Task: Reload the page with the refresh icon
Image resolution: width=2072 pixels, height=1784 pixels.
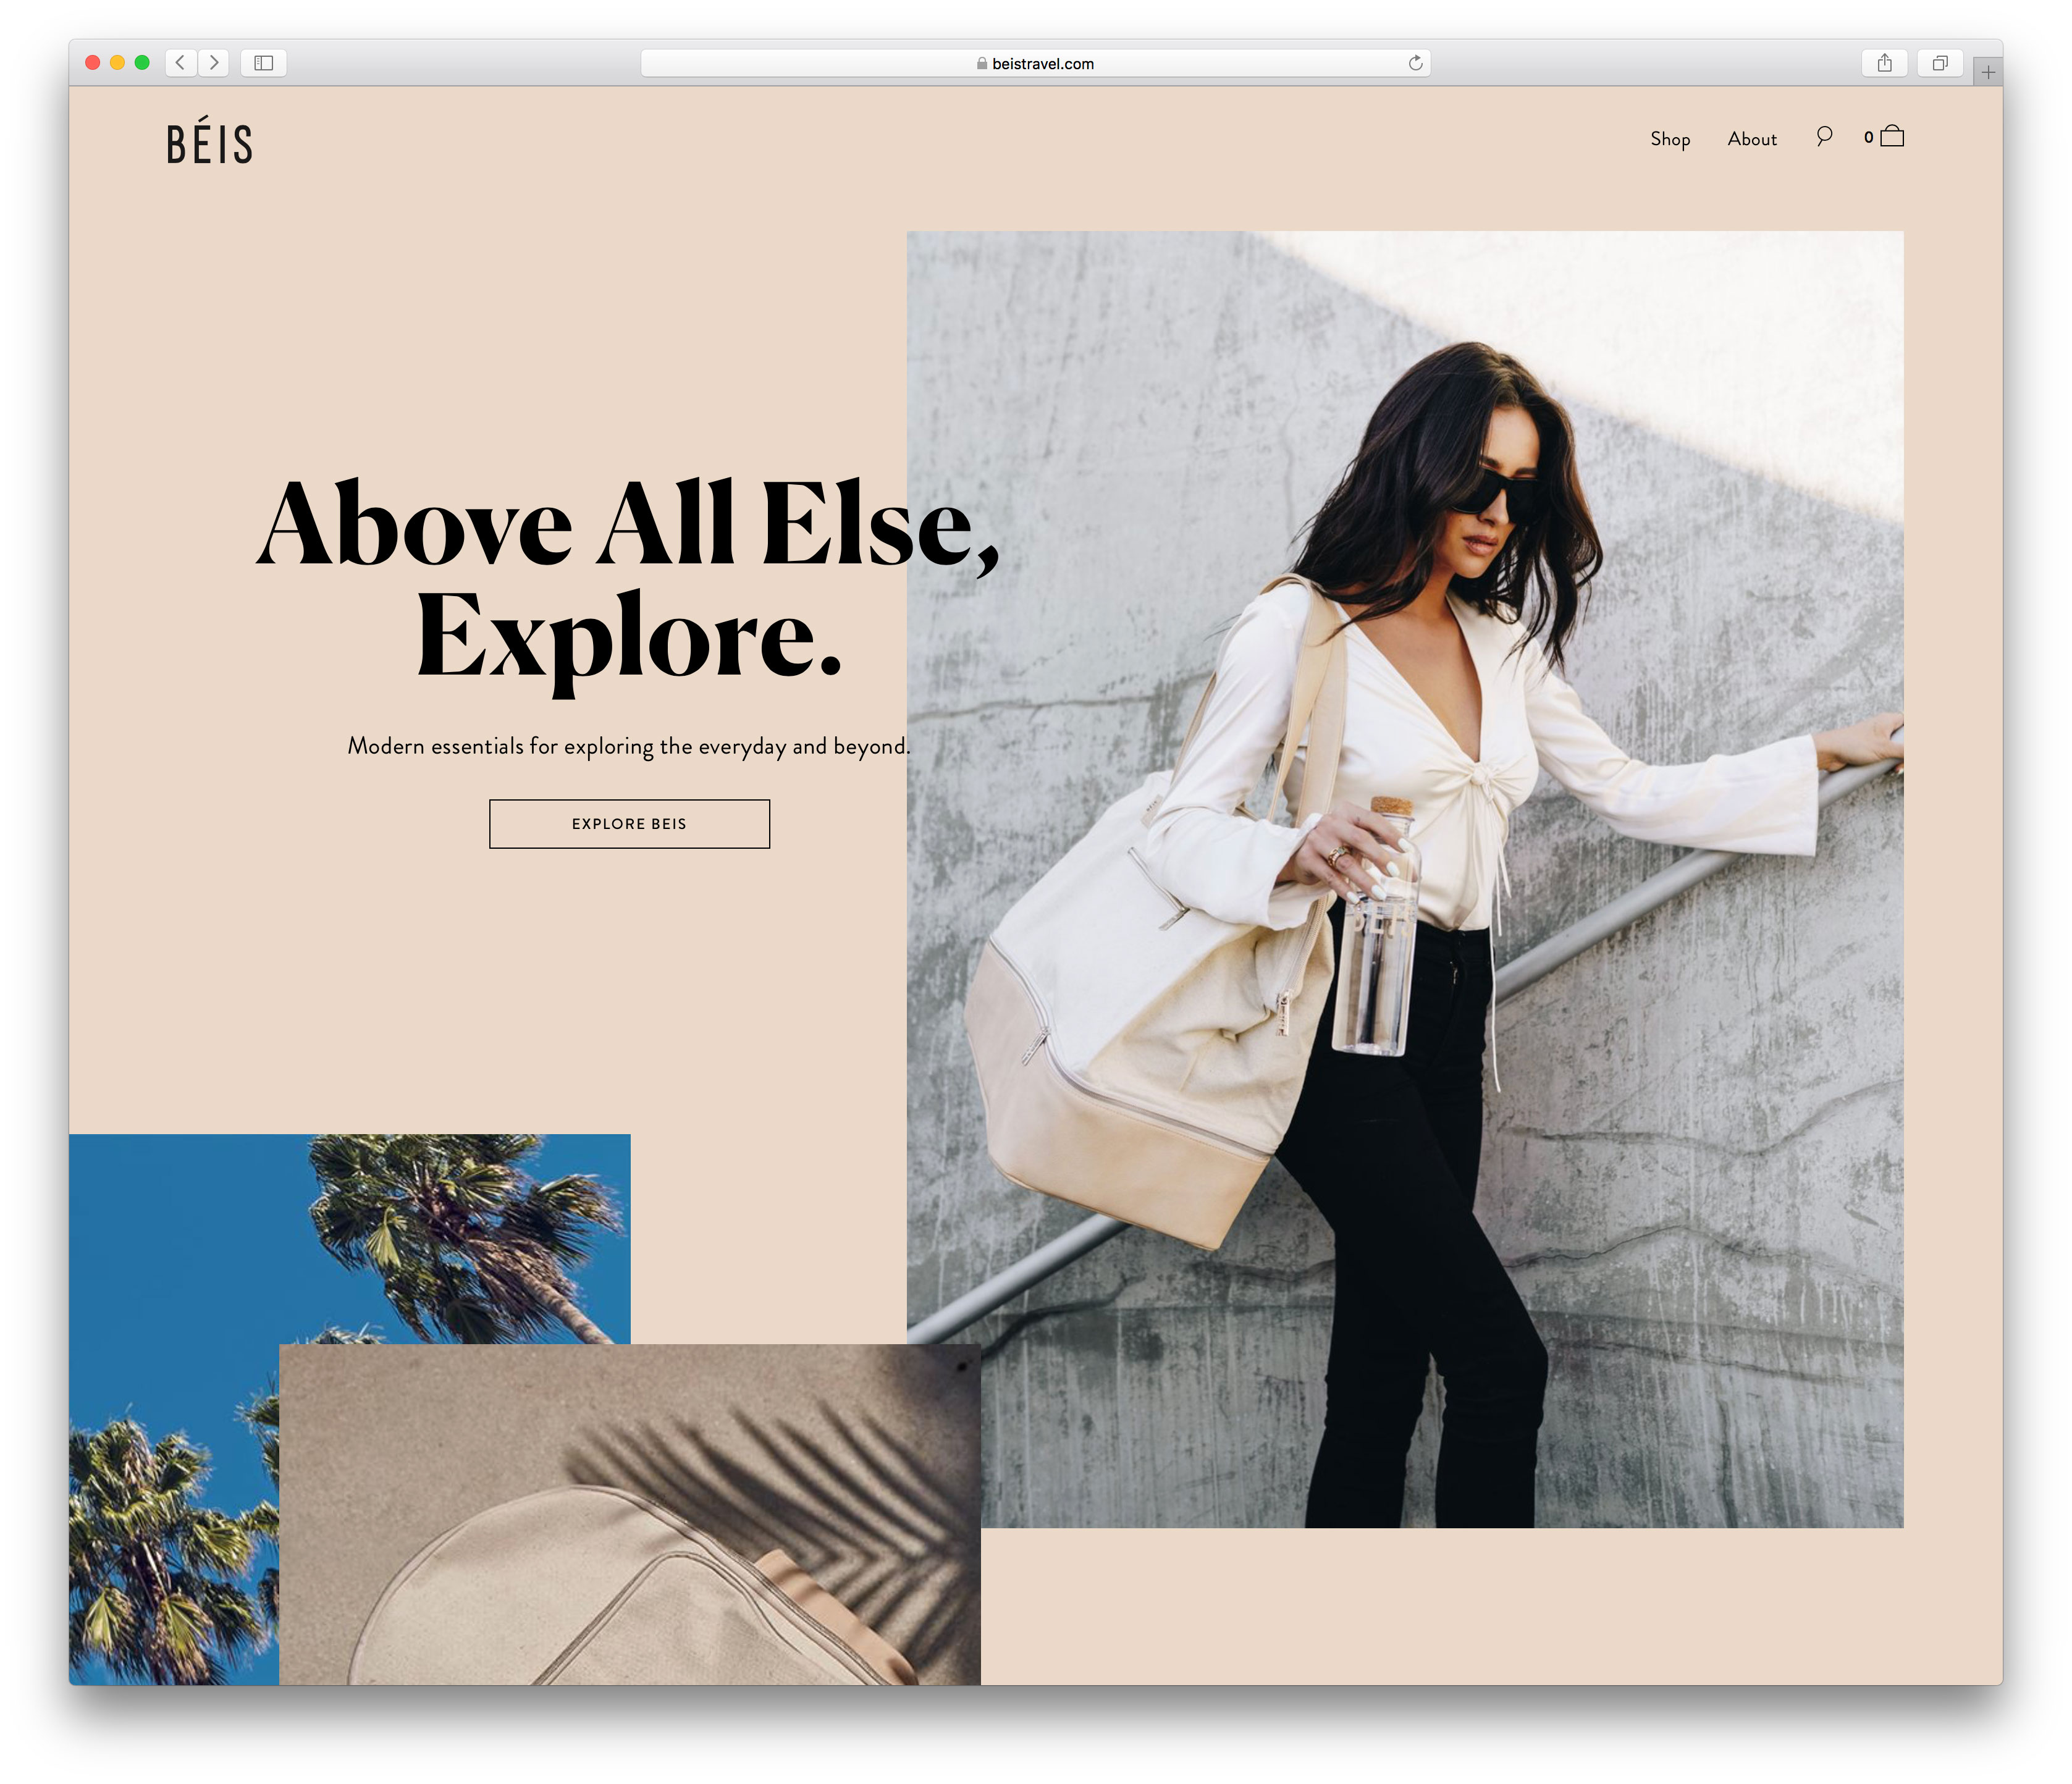Action: point(1415,63)
